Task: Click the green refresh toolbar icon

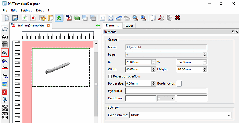Action: click(59, 18)
